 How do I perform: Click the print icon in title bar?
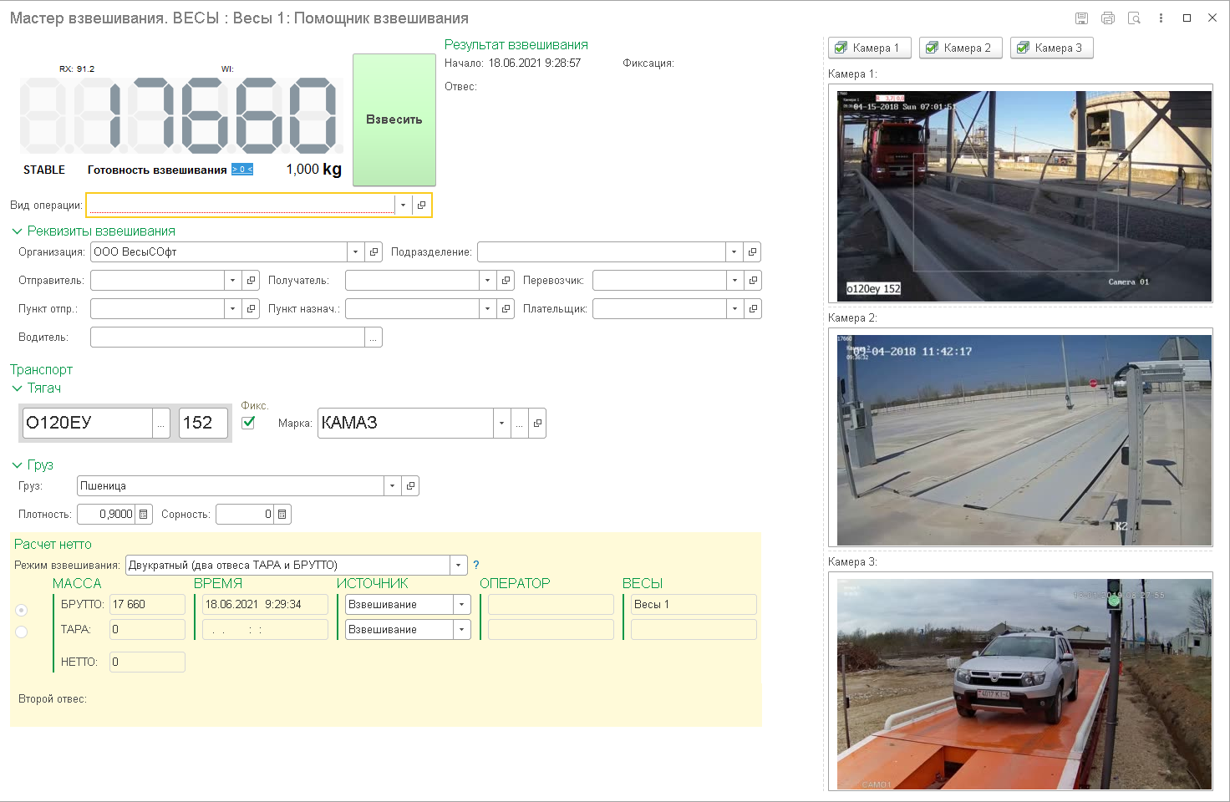click(x=1108, y=18)
